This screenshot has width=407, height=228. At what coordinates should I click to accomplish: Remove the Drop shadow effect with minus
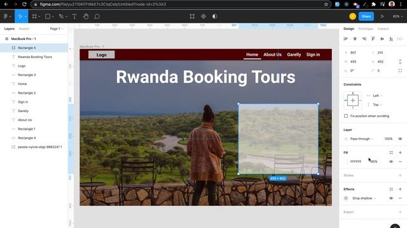point(400,198)
